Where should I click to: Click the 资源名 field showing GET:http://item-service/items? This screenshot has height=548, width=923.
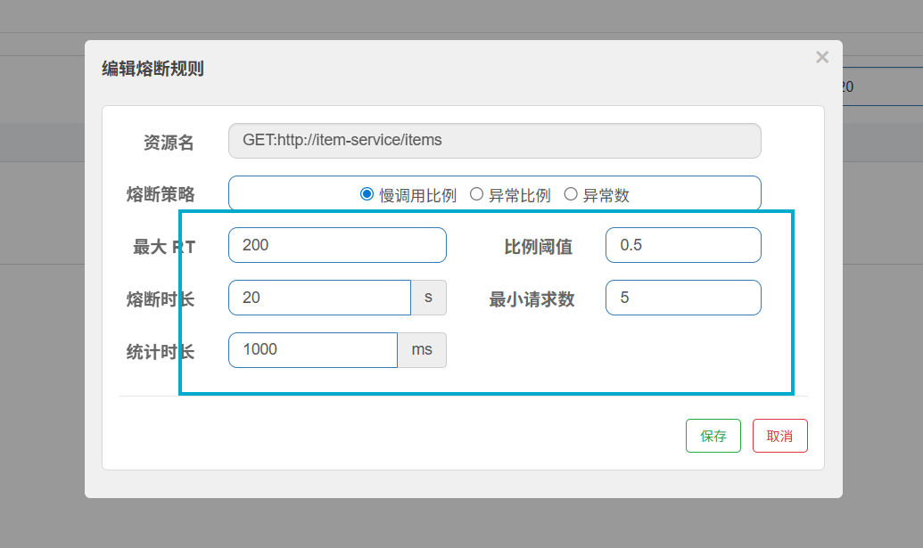pos(494,141)
